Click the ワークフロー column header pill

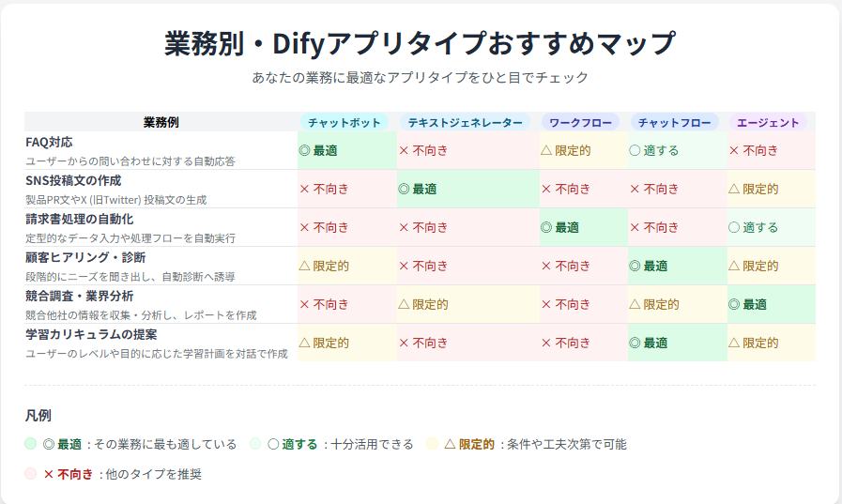pyautogui.click(x=580, y=122)
